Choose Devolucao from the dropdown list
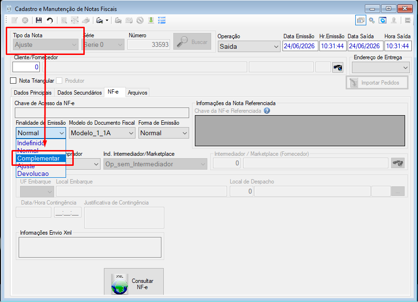 (x=41, y=174)
